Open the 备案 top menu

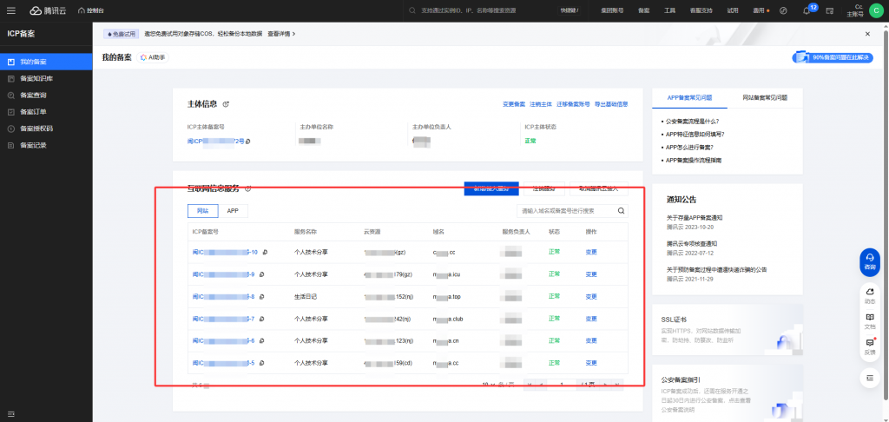[643, 10]
